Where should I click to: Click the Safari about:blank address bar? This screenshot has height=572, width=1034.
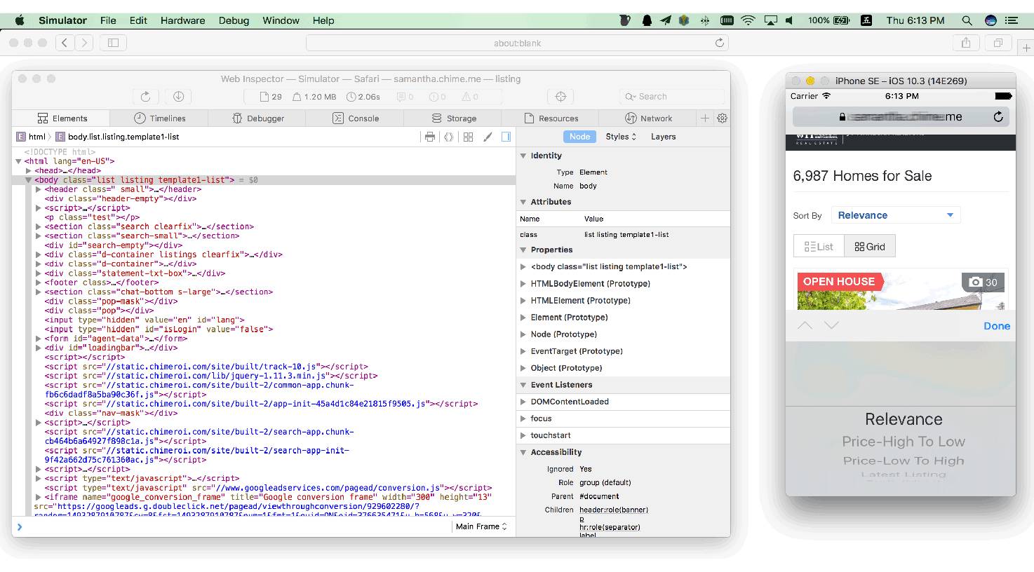(517, 43)
